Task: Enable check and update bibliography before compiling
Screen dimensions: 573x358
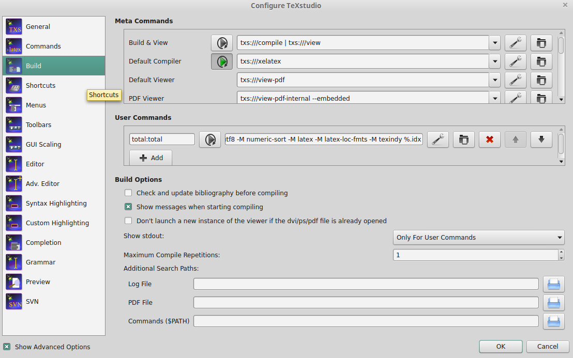Action: (x=128, y=193)
